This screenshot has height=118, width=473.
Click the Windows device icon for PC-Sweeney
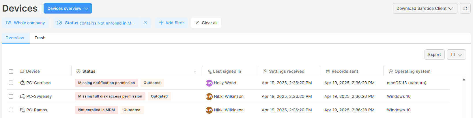coord(22,96)
